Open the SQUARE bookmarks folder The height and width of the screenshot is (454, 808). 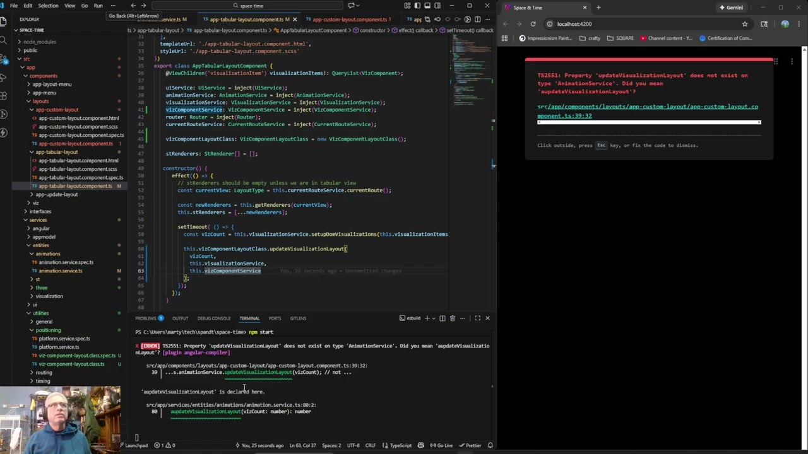coord(621,38)
